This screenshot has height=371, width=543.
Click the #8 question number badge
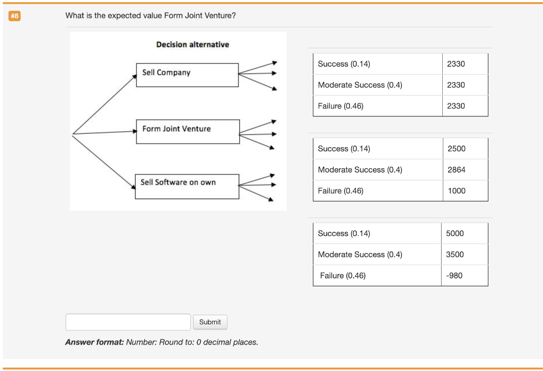pyautogui.click(x=14, y=16)
